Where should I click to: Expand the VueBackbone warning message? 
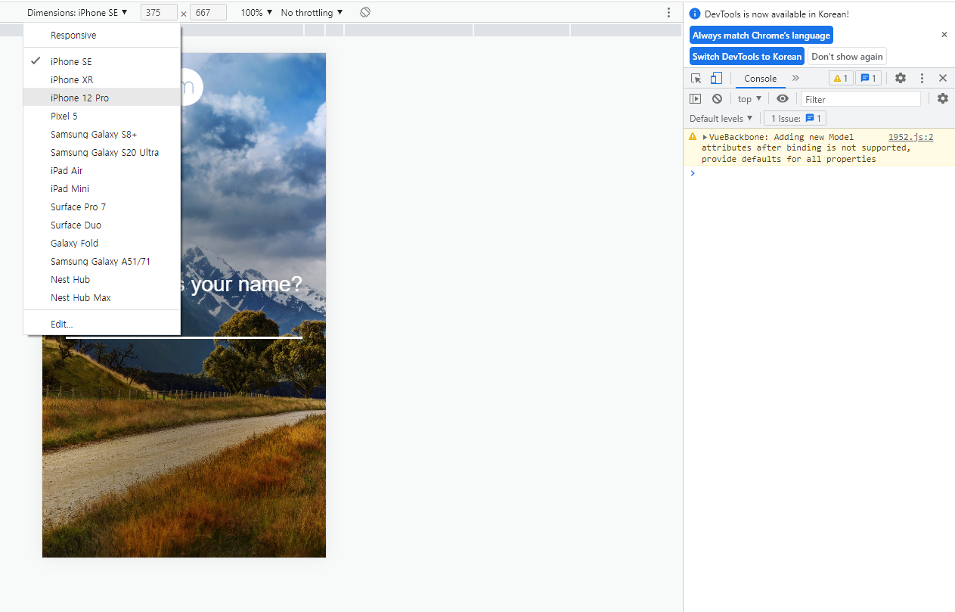pyautogui.click(x=705, y=137)
